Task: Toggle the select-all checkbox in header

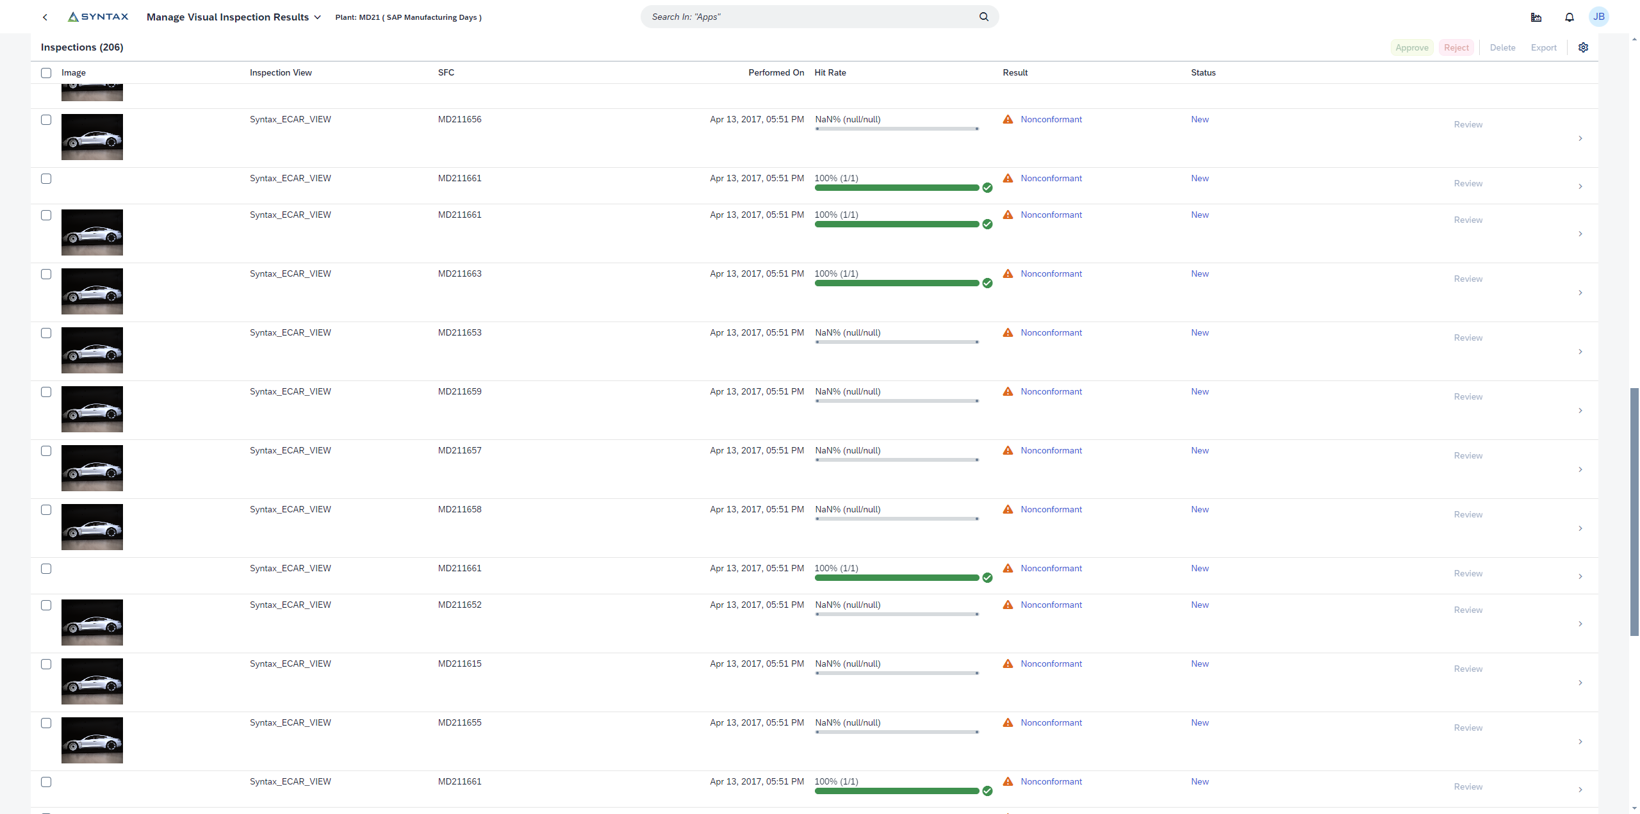Action: point(46,73)
